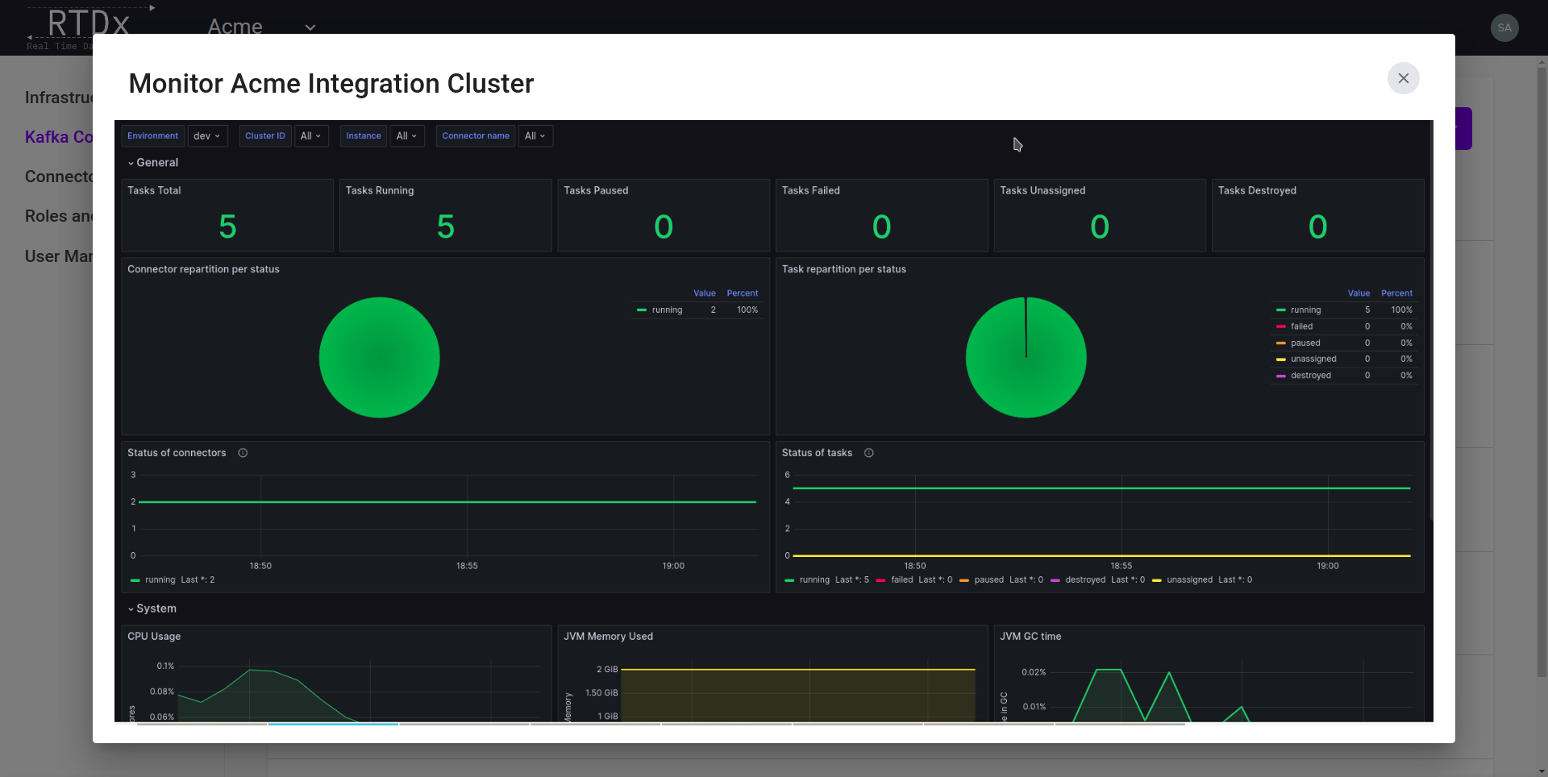Open the Instance All dropdown
Screen dimensions: 1548x777
tap(406, 136)
